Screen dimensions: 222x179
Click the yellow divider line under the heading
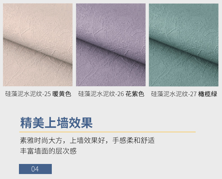[107, 132]
